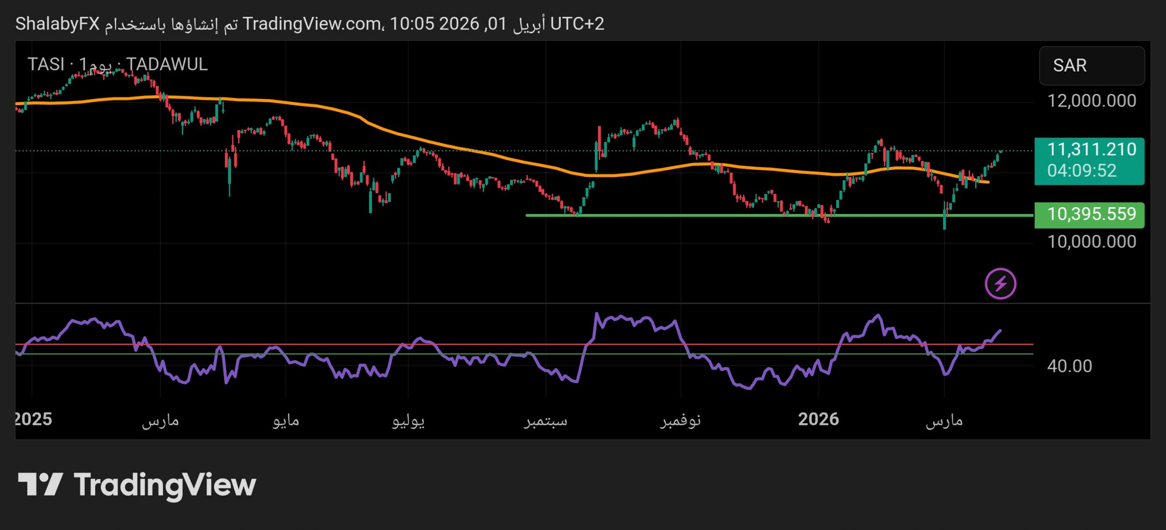Click the 40.00 RSI scale label
Image resolution: width=1166 pixels, height=530 pixels.
tap(1069, 366)
